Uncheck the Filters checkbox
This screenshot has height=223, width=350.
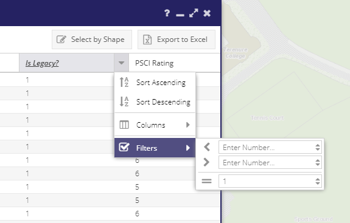coord(124,148)
